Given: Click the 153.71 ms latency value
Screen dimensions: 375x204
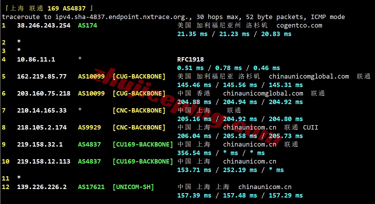Looking at the screenshot, I should 194,170.
